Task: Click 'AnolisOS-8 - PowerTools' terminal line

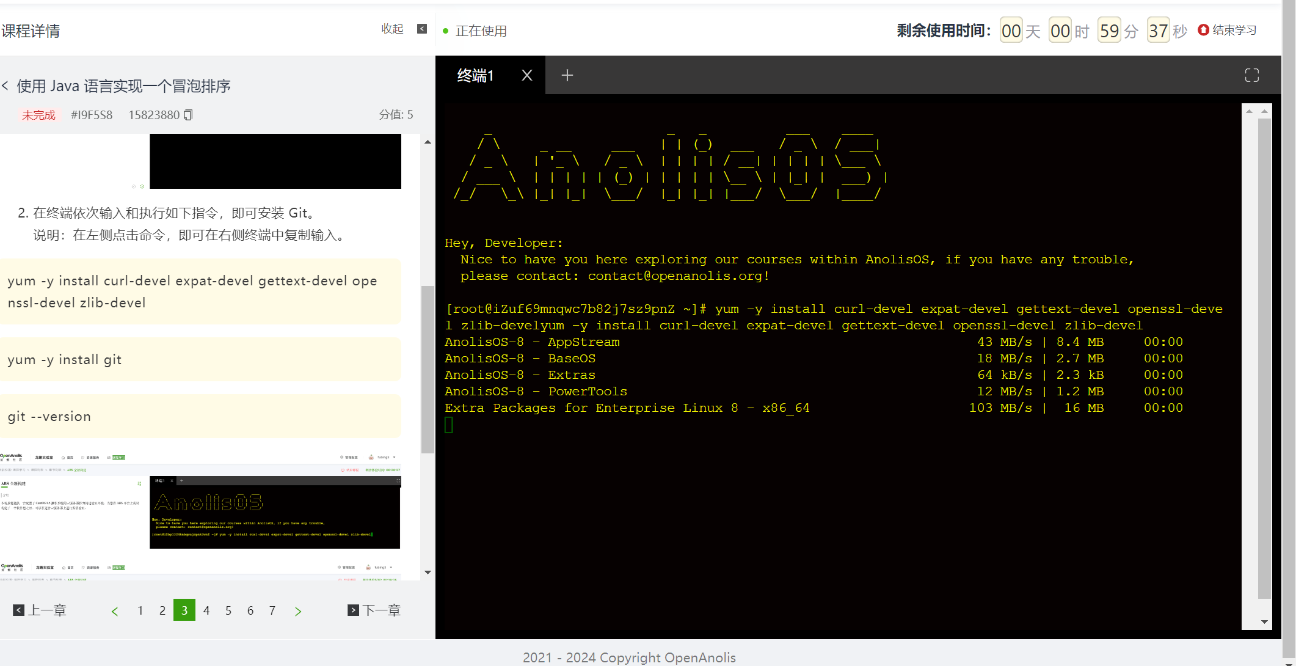Action: [536, 392]
